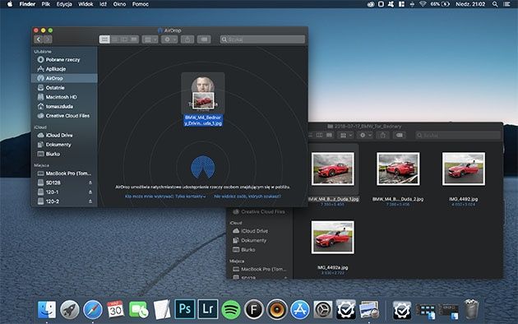Launch Photoshop from the Dock
The height and width of the screenshot is (324, 518).
185,309
